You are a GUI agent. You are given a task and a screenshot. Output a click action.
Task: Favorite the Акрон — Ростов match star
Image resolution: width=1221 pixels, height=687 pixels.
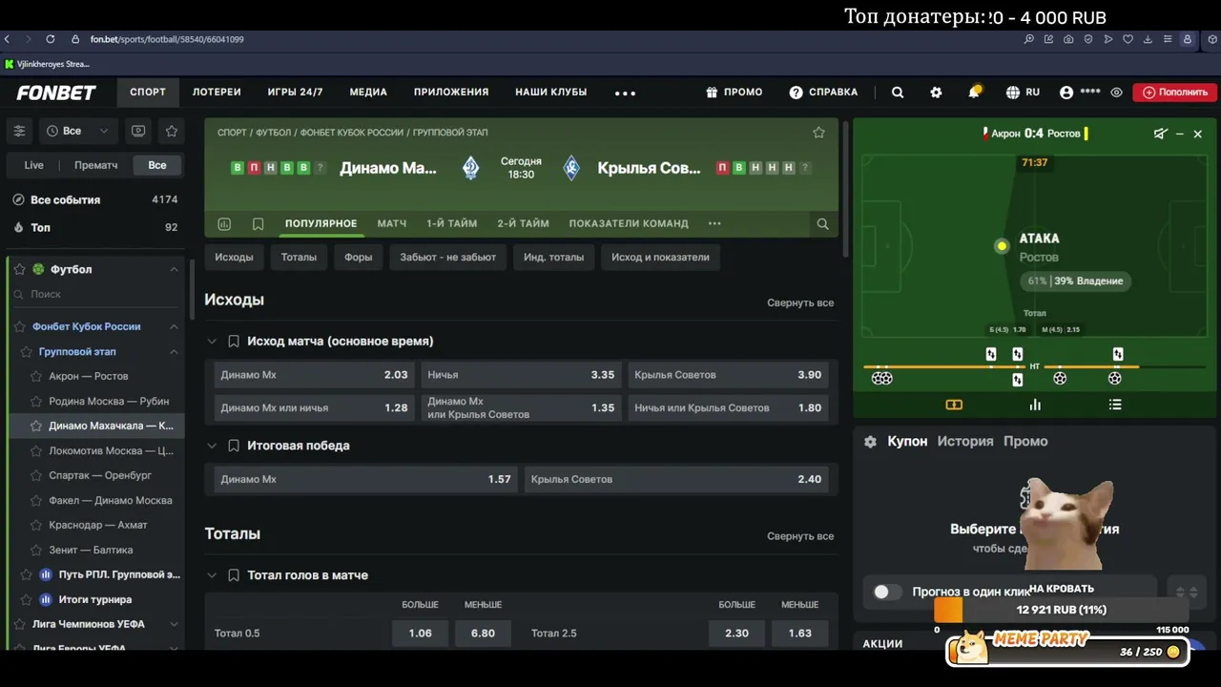[x=36, y=376]
